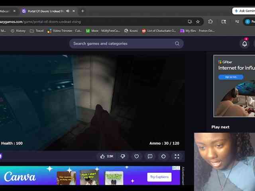Open the browser profile avatar
Viewport: 255px width, 191px height.
pos(247,21)
